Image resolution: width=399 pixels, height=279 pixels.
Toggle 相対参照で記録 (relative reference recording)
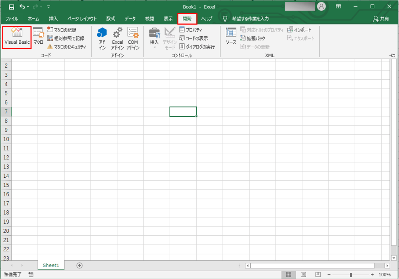tap(66, 38)
